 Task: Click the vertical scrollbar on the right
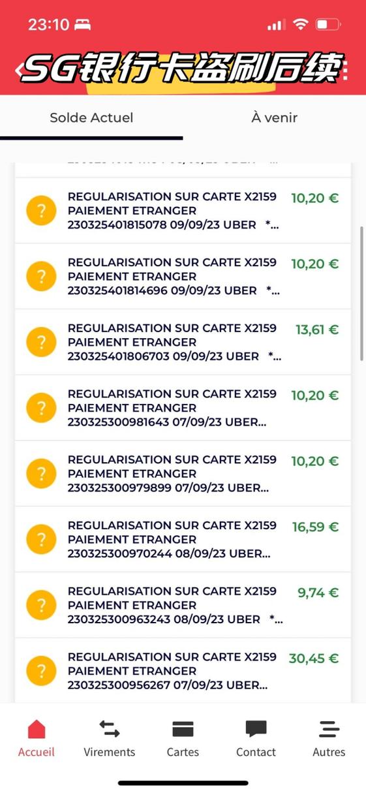pos(362,292)
